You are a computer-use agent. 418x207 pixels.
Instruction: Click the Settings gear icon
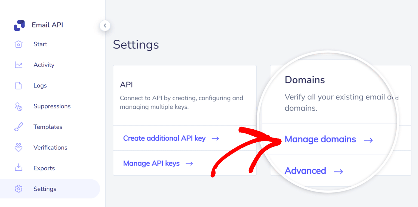coord(18,189)
